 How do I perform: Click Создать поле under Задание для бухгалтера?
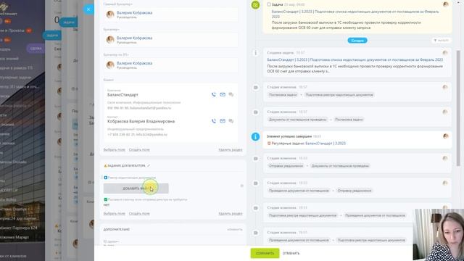139,213
